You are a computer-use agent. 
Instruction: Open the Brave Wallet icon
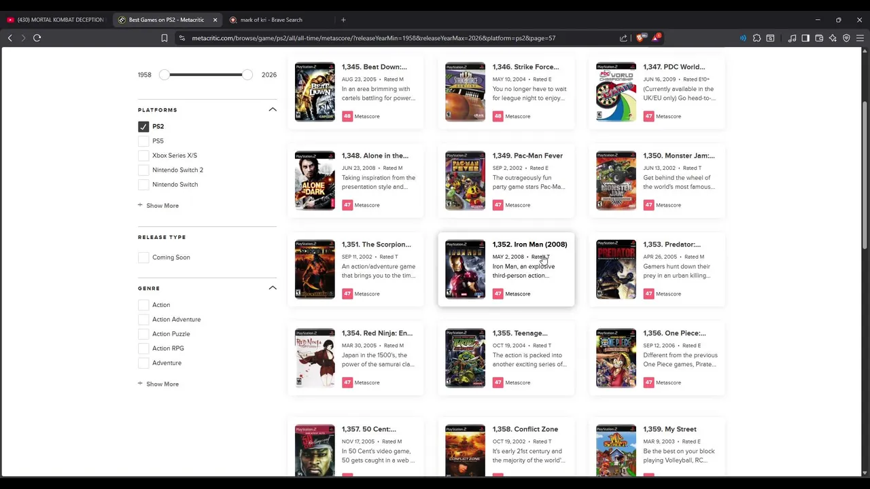coord(819,38)
